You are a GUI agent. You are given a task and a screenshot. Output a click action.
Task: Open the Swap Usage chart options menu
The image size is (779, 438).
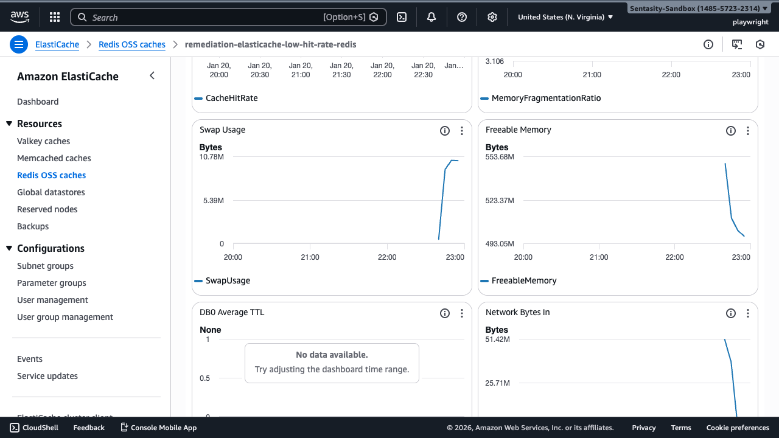(x=461, y=130)
